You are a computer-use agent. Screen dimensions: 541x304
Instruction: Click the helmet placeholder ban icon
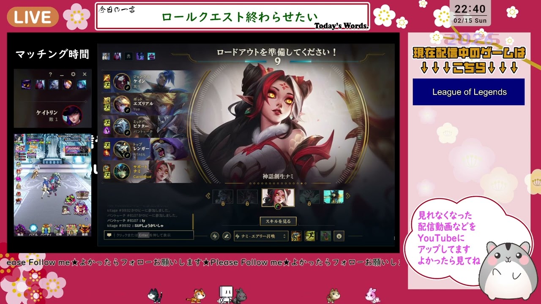pos(128,56)
